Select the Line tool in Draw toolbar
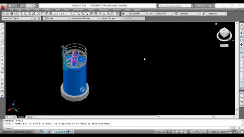This screenshot has width=244, height=137. (x=2, y=25)
